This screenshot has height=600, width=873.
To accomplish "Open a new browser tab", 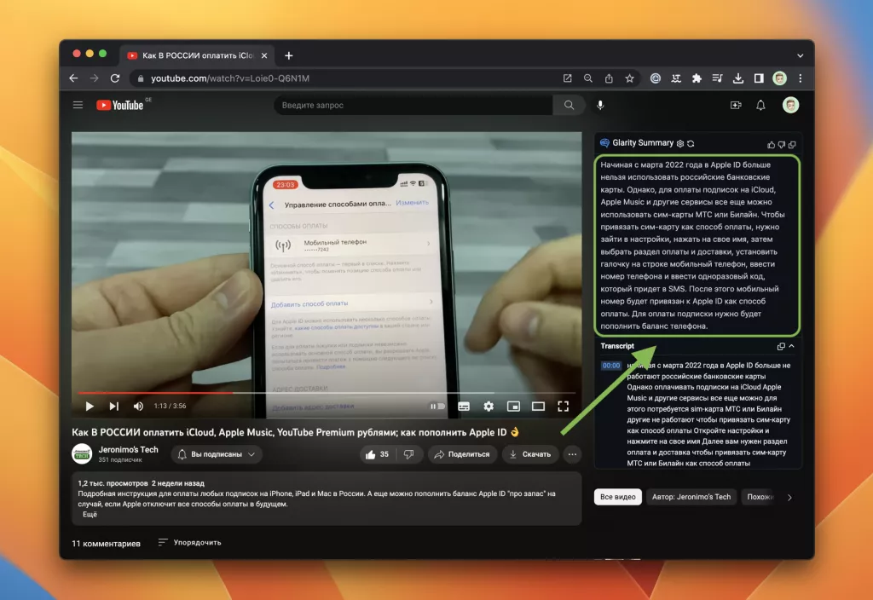I will tap(288, 55).
